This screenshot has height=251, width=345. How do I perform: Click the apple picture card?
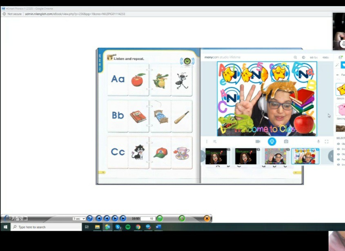pyautogui.click(x=139, y=80)
